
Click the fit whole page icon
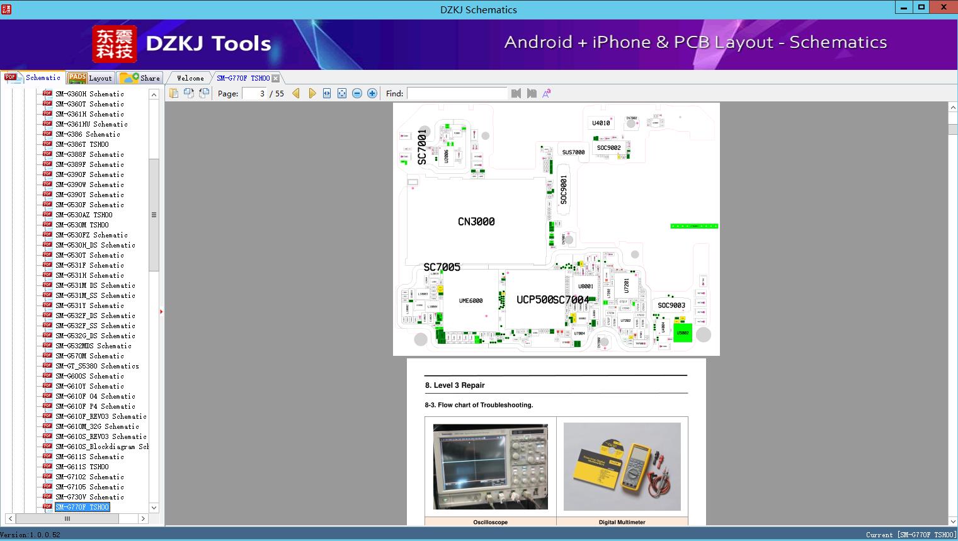pos(342,93)
